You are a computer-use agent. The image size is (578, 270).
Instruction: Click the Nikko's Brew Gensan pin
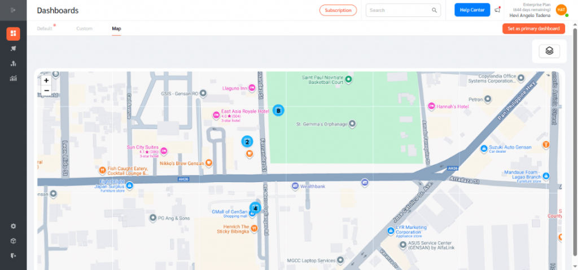click(x=209, y=163)
